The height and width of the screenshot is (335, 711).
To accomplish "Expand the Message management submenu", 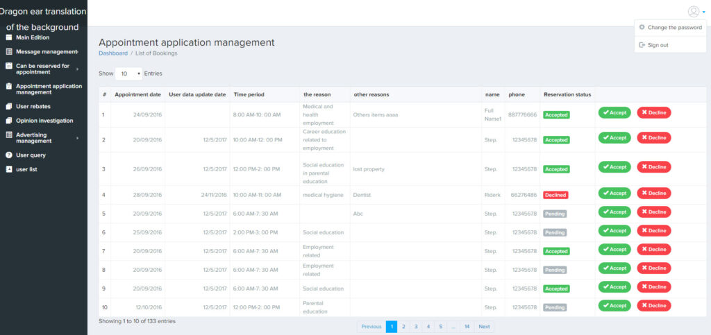I will click(78, 52).
